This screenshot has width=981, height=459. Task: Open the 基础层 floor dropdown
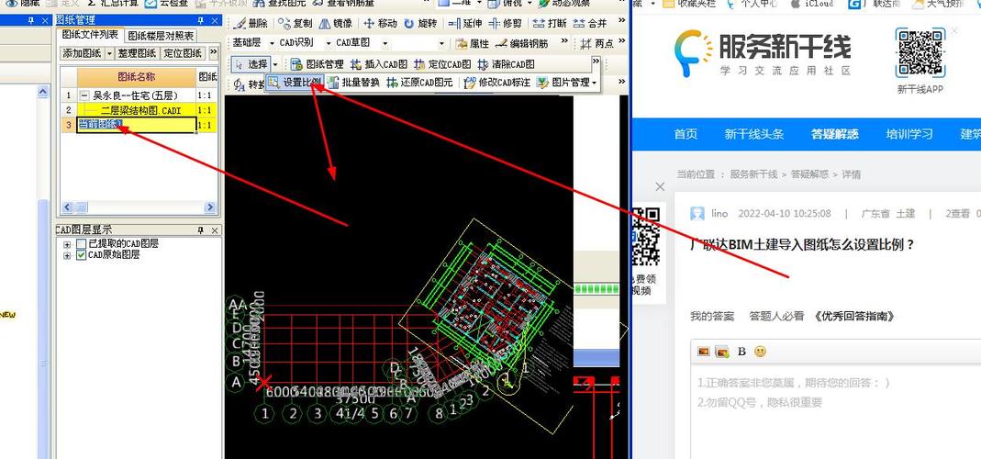coord(273,43)
